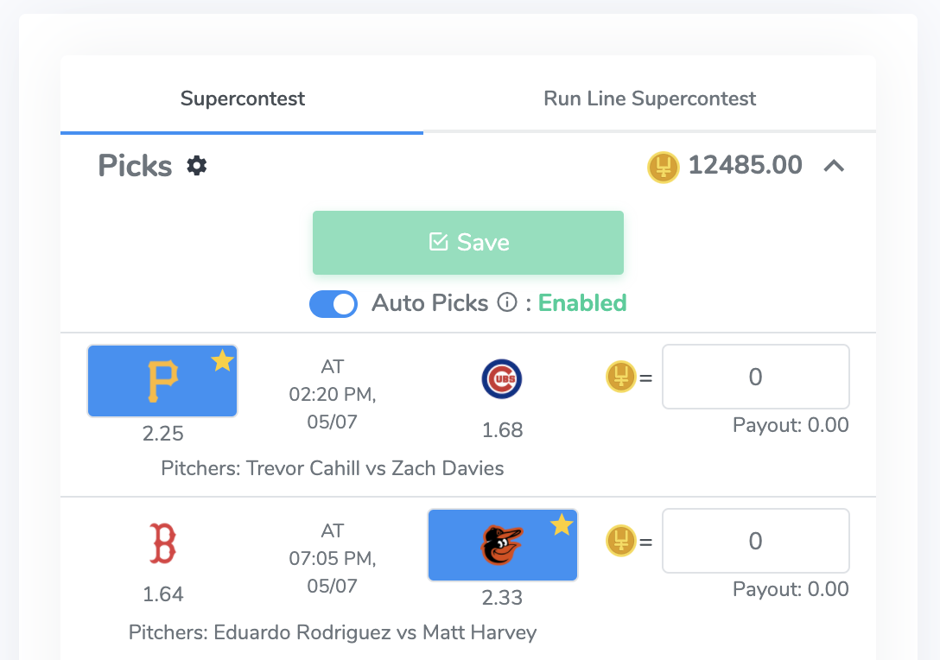Collapse the Picks panel with chevron

tap(834, 166)
